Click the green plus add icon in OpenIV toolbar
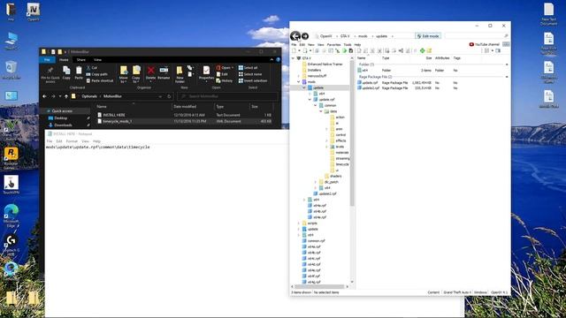The width and height of the screenshot is (566, 318). 422,51
